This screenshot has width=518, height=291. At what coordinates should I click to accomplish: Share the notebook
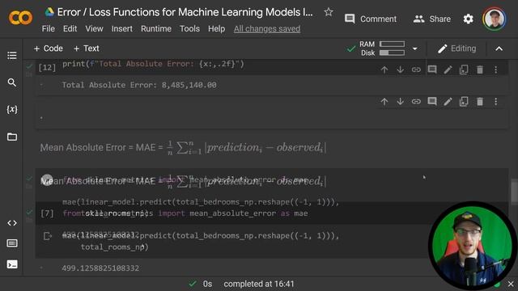(431, 19)
